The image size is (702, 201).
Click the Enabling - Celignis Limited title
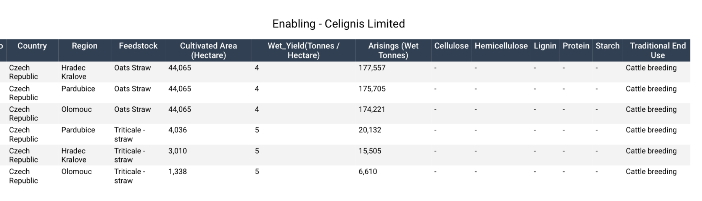point(338,24)
